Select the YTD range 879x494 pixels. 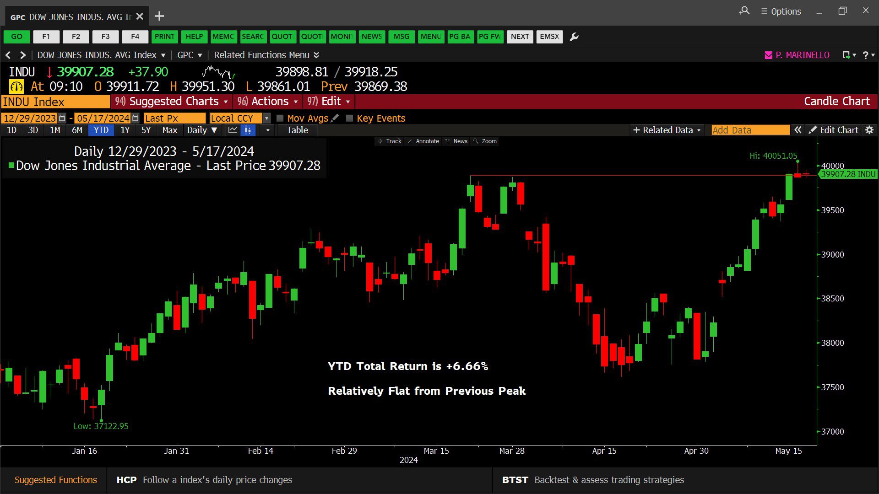pyautogui.click(x=101, y=130)
